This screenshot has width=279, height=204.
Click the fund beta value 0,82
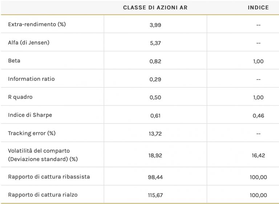click(x=155, y=61)
